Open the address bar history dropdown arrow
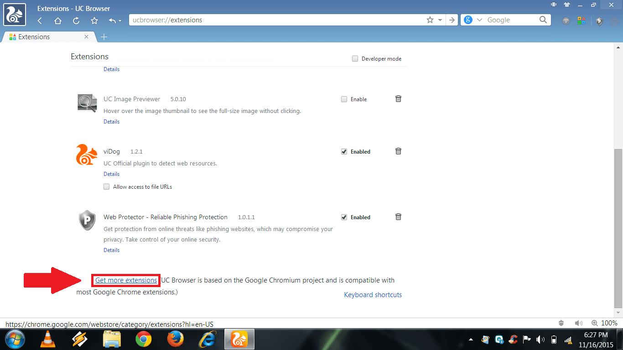 coord(440,20)
